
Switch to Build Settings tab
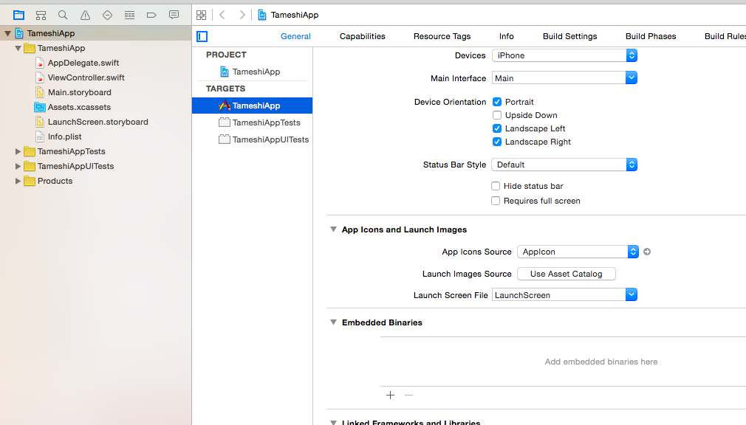point(570,36)
